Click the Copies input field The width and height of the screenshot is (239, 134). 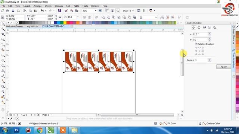tap(201, 60)
